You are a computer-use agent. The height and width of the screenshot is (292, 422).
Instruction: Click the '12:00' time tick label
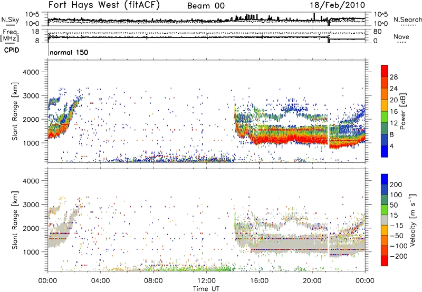coord(206,281)
